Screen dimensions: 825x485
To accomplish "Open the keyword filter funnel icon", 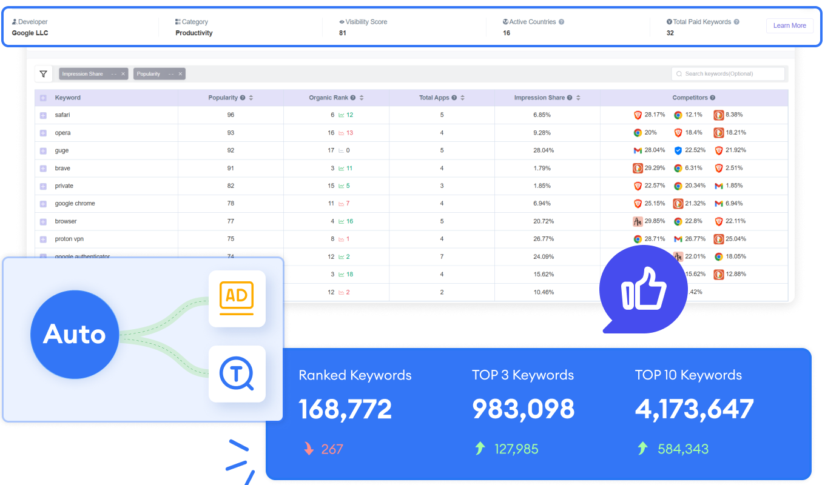I will click(44, 74).
